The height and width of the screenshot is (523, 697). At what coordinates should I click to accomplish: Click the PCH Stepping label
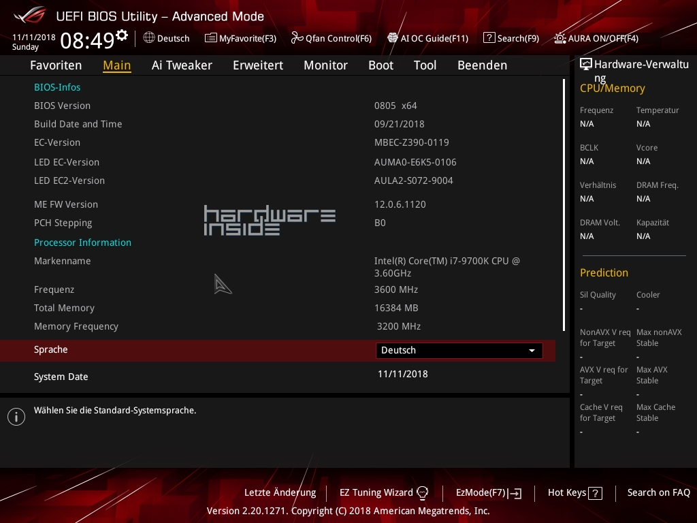click(63, 223)
